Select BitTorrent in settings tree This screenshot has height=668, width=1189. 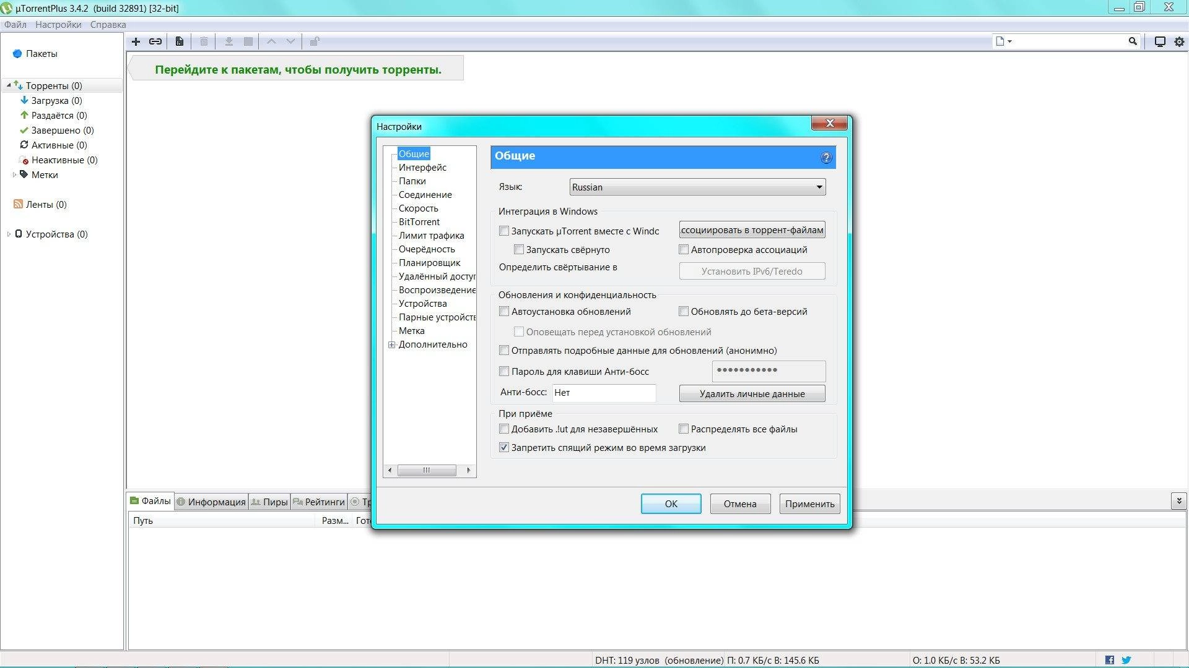click(x=419, y=222)
